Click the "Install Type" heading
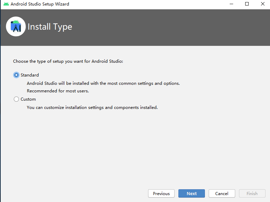Screen dimensions: 270x202 (x=50, y=27)
